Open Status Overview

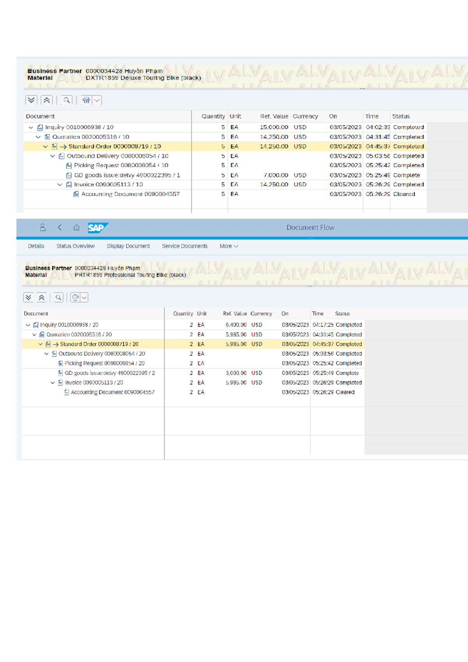(x=76, y=246)
